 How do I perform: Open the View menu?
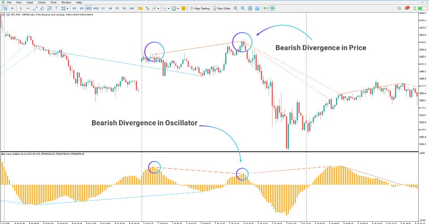(19, 3)
